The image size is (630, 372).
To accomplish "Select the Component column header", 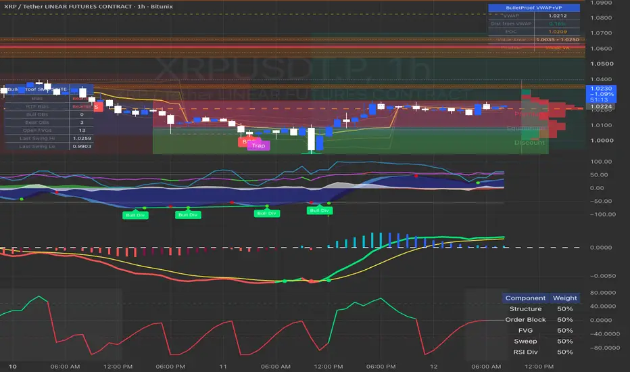I will click(525, 298).
